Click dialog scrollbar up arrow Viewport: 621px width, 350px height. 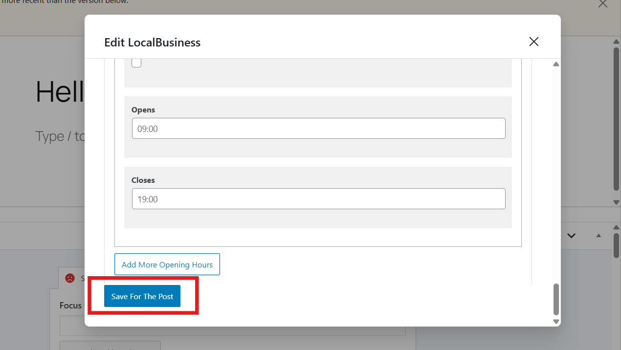[556, 64]
